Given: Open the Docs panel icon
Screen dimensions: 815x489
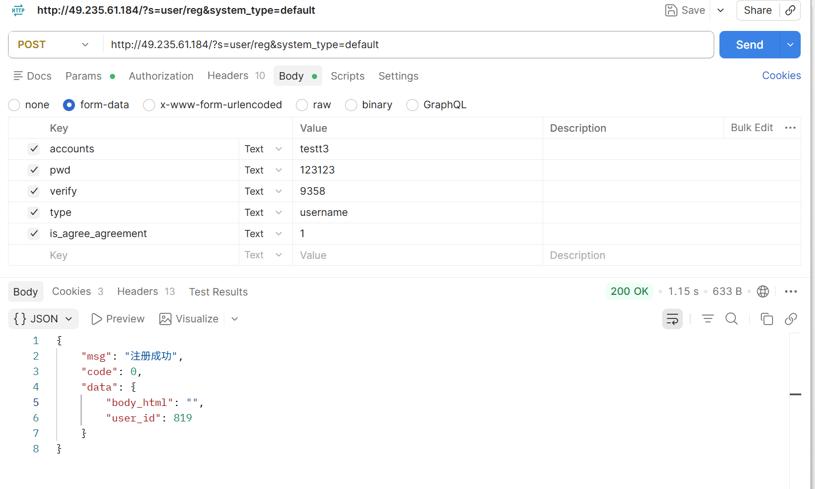Looking at the screenshot, I should tap(18, 76).
